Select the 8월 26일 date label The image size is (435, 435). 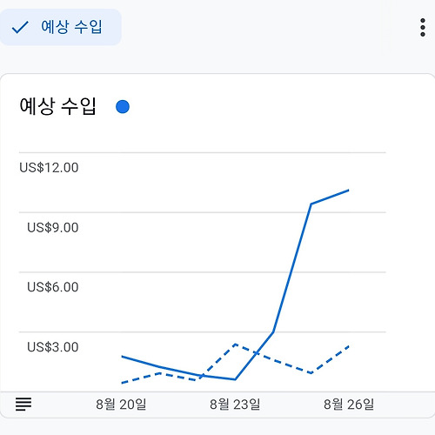[x=349, y=405]
